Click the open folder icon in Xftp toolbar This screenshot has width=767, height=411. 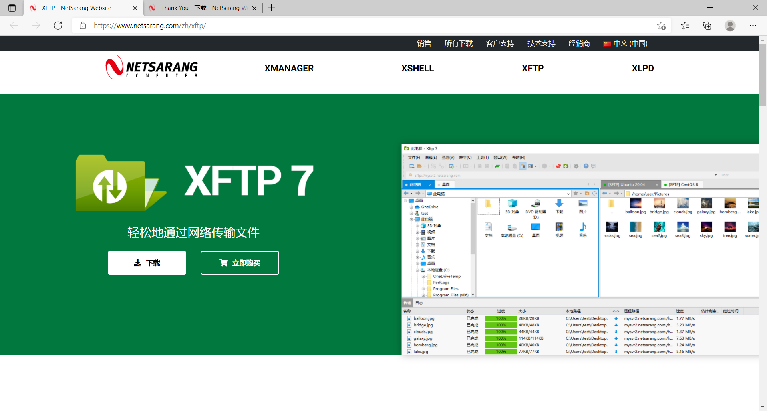(420, 166)
